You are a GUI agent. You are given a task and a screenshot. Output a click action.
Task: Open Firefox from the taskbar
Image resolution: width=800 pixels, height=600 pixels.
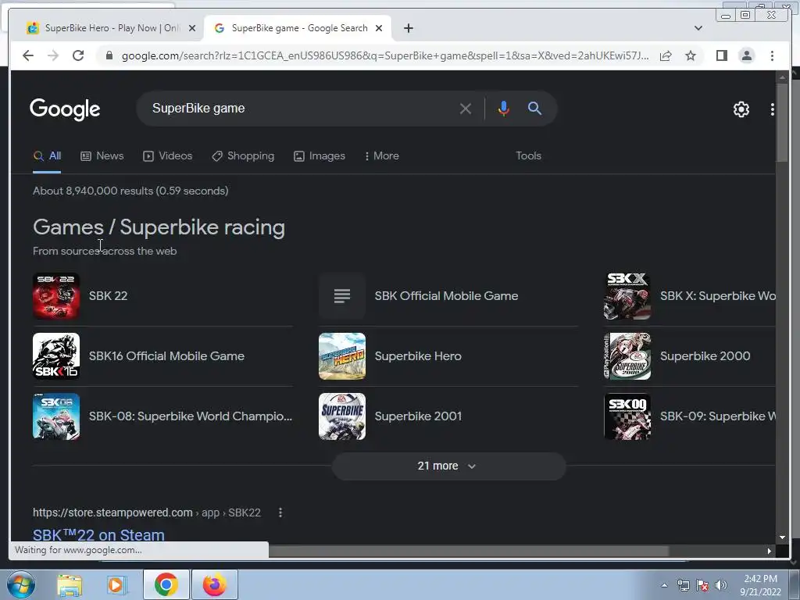(214, 584)
